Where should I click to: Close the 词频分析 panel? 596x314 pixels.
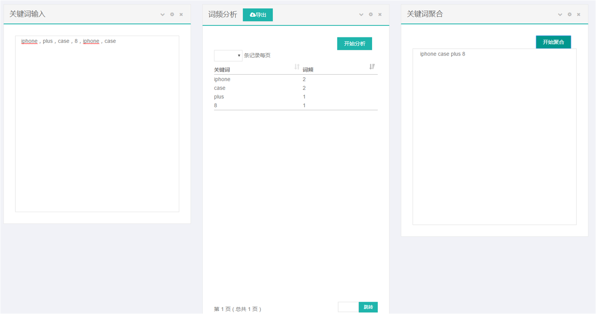[380, 14]
